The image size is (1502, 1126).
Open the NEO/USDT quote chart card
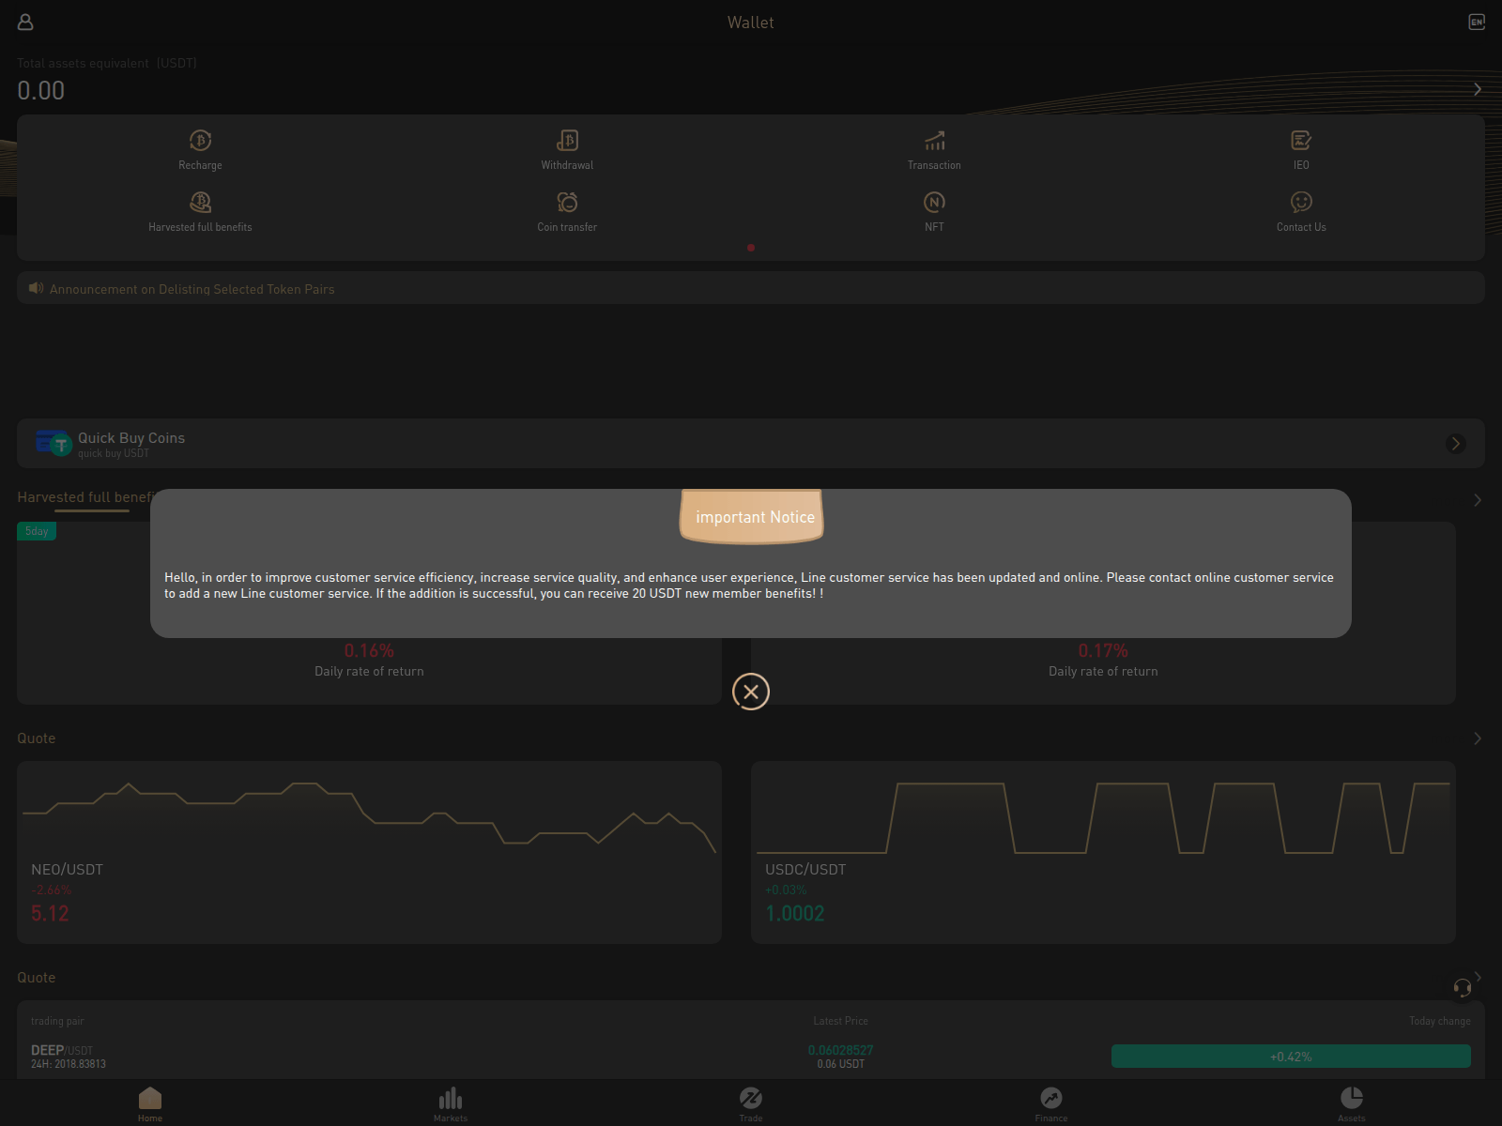369,852
